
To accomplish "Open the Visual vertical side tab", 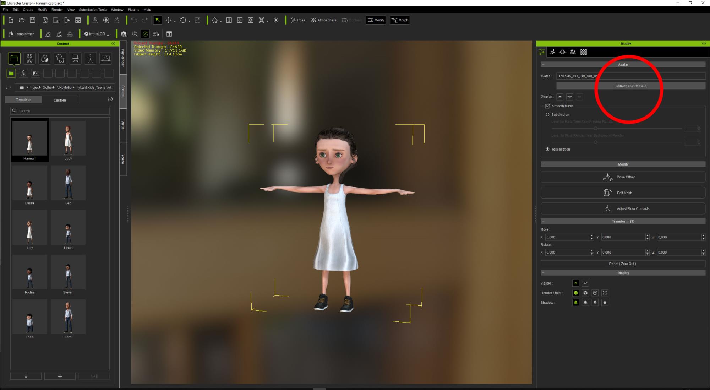I will tap(123, 125).
